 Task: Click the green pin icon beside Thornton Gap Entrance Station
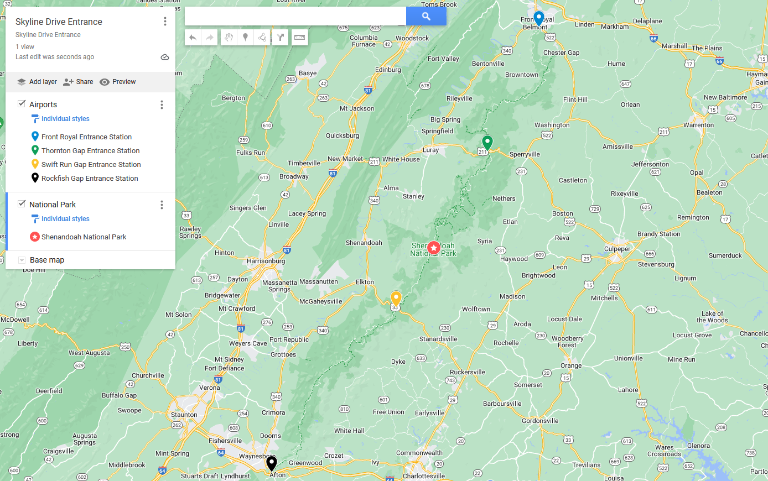pyautogui.click(x=35, y=150)
